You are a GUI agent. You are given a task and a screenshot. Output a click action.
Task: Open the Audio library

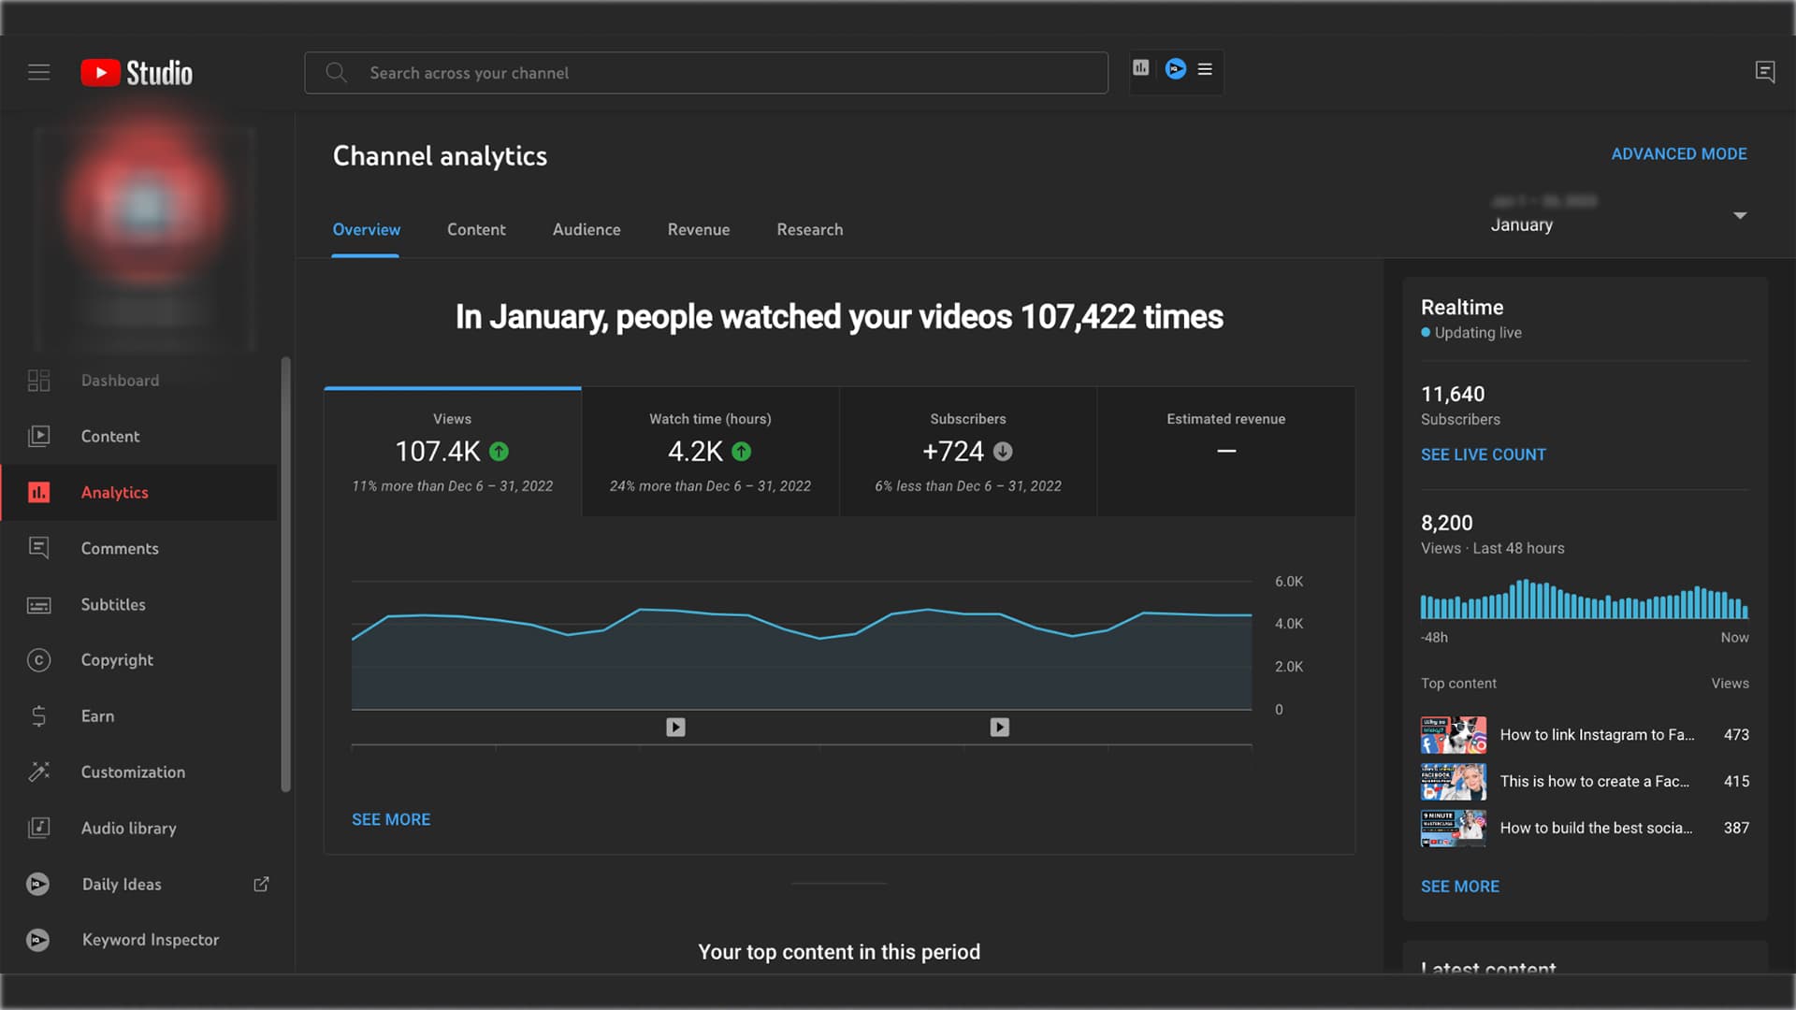128,828
